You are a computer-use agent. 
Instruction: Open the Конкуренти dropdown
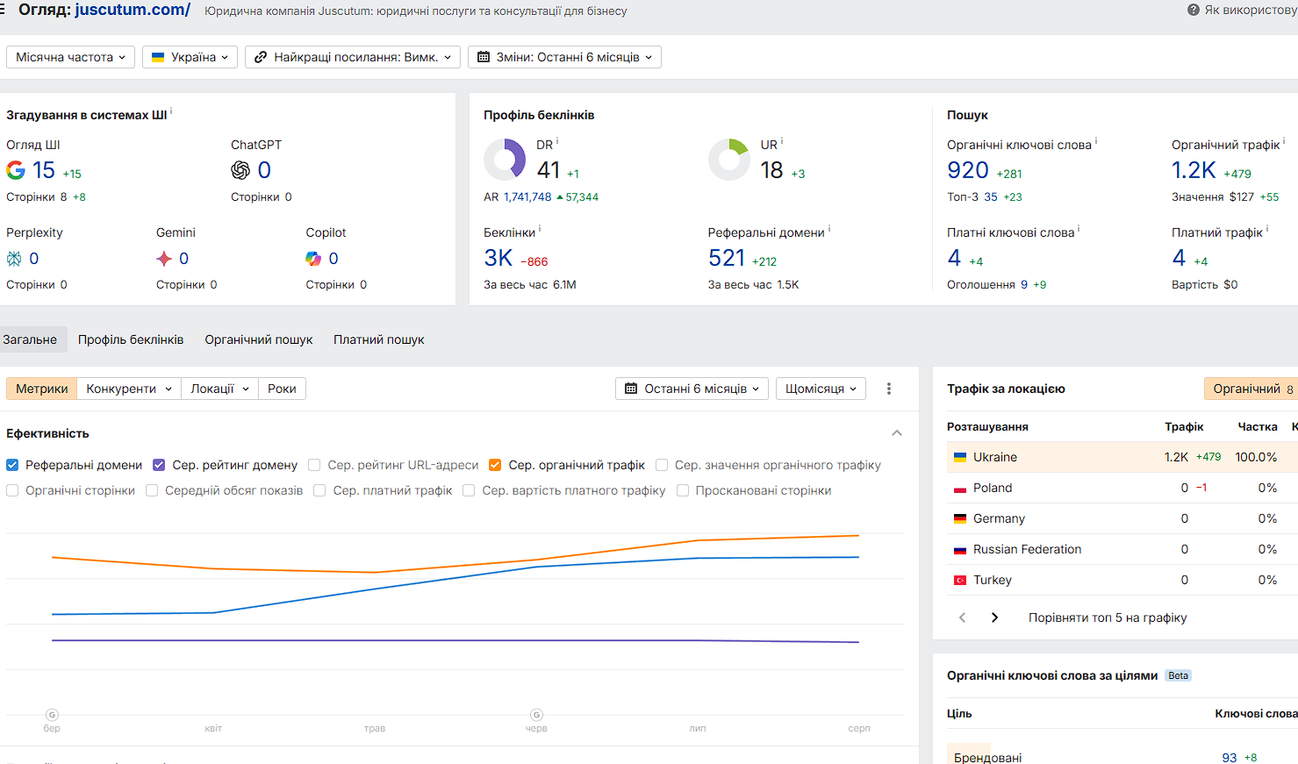point(129,389)
